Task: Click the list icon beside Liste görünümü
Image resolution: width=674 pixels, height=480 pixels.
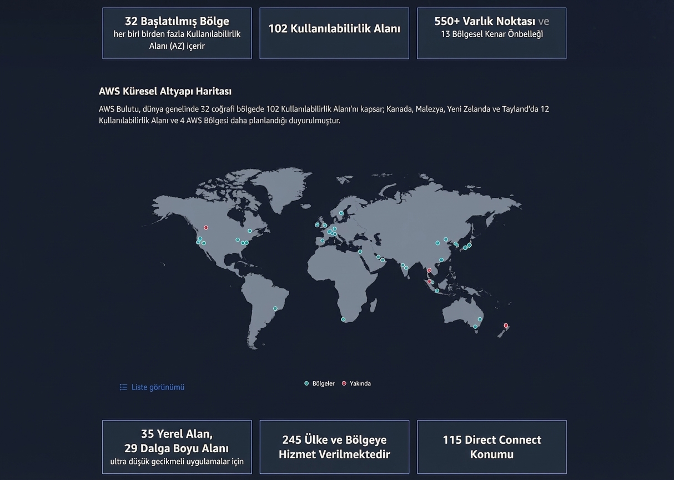Action: [123, 387]
